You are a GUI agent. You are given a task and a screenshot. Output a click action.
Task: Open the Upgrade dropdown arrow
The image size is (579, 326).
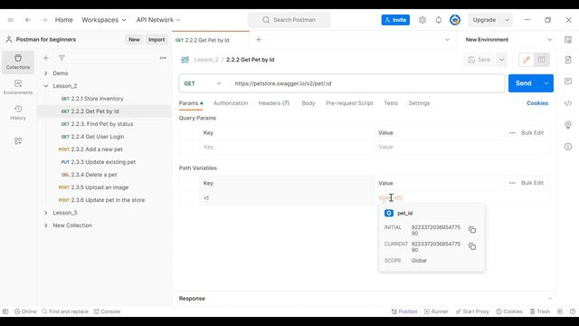click(508, 20)
